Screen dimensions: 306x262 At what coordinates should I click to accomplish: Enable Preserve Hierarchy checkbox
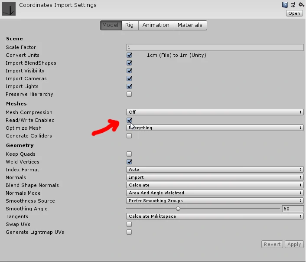pos(129,94)
